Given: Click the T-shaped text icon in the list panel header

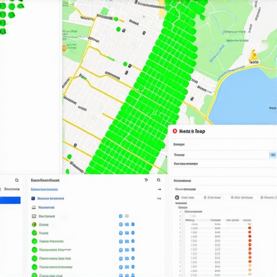Looking at the screenshot, I should 146,180.
